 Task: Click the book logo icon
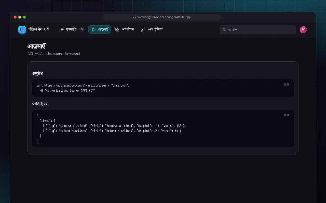tap(22, 30)
